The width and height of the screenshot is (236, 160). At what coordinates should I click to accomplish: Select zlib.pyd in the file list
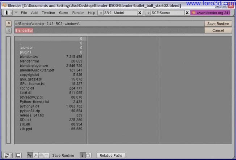[x=51, y=129]
